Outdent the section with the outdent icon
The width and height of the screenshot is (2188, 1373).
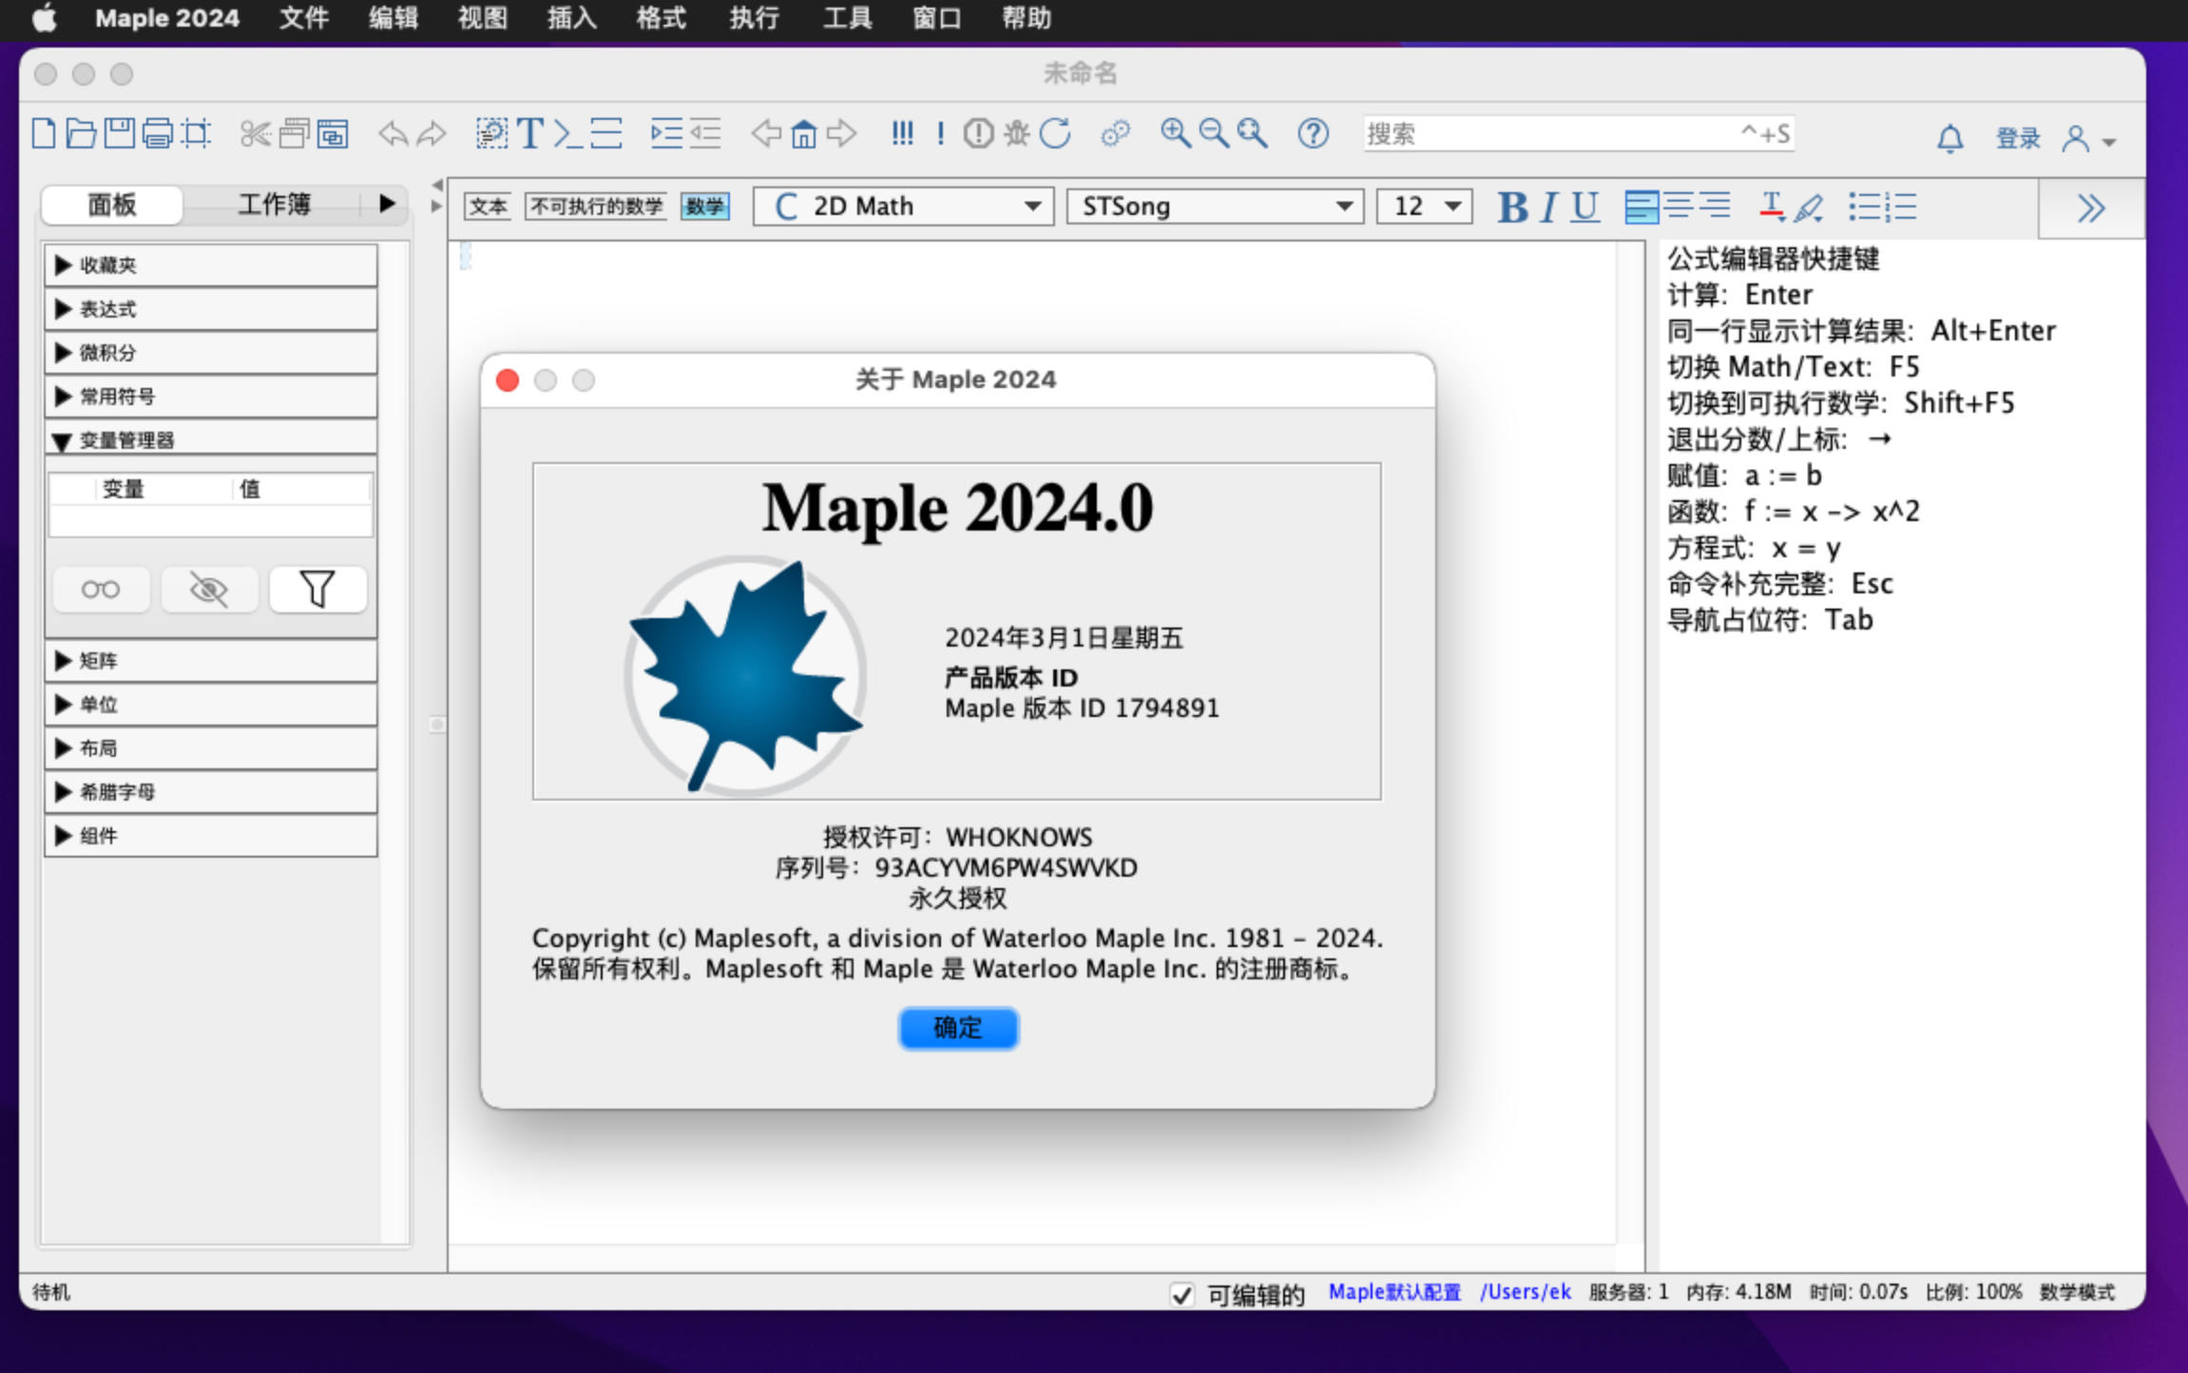[705, 133]
